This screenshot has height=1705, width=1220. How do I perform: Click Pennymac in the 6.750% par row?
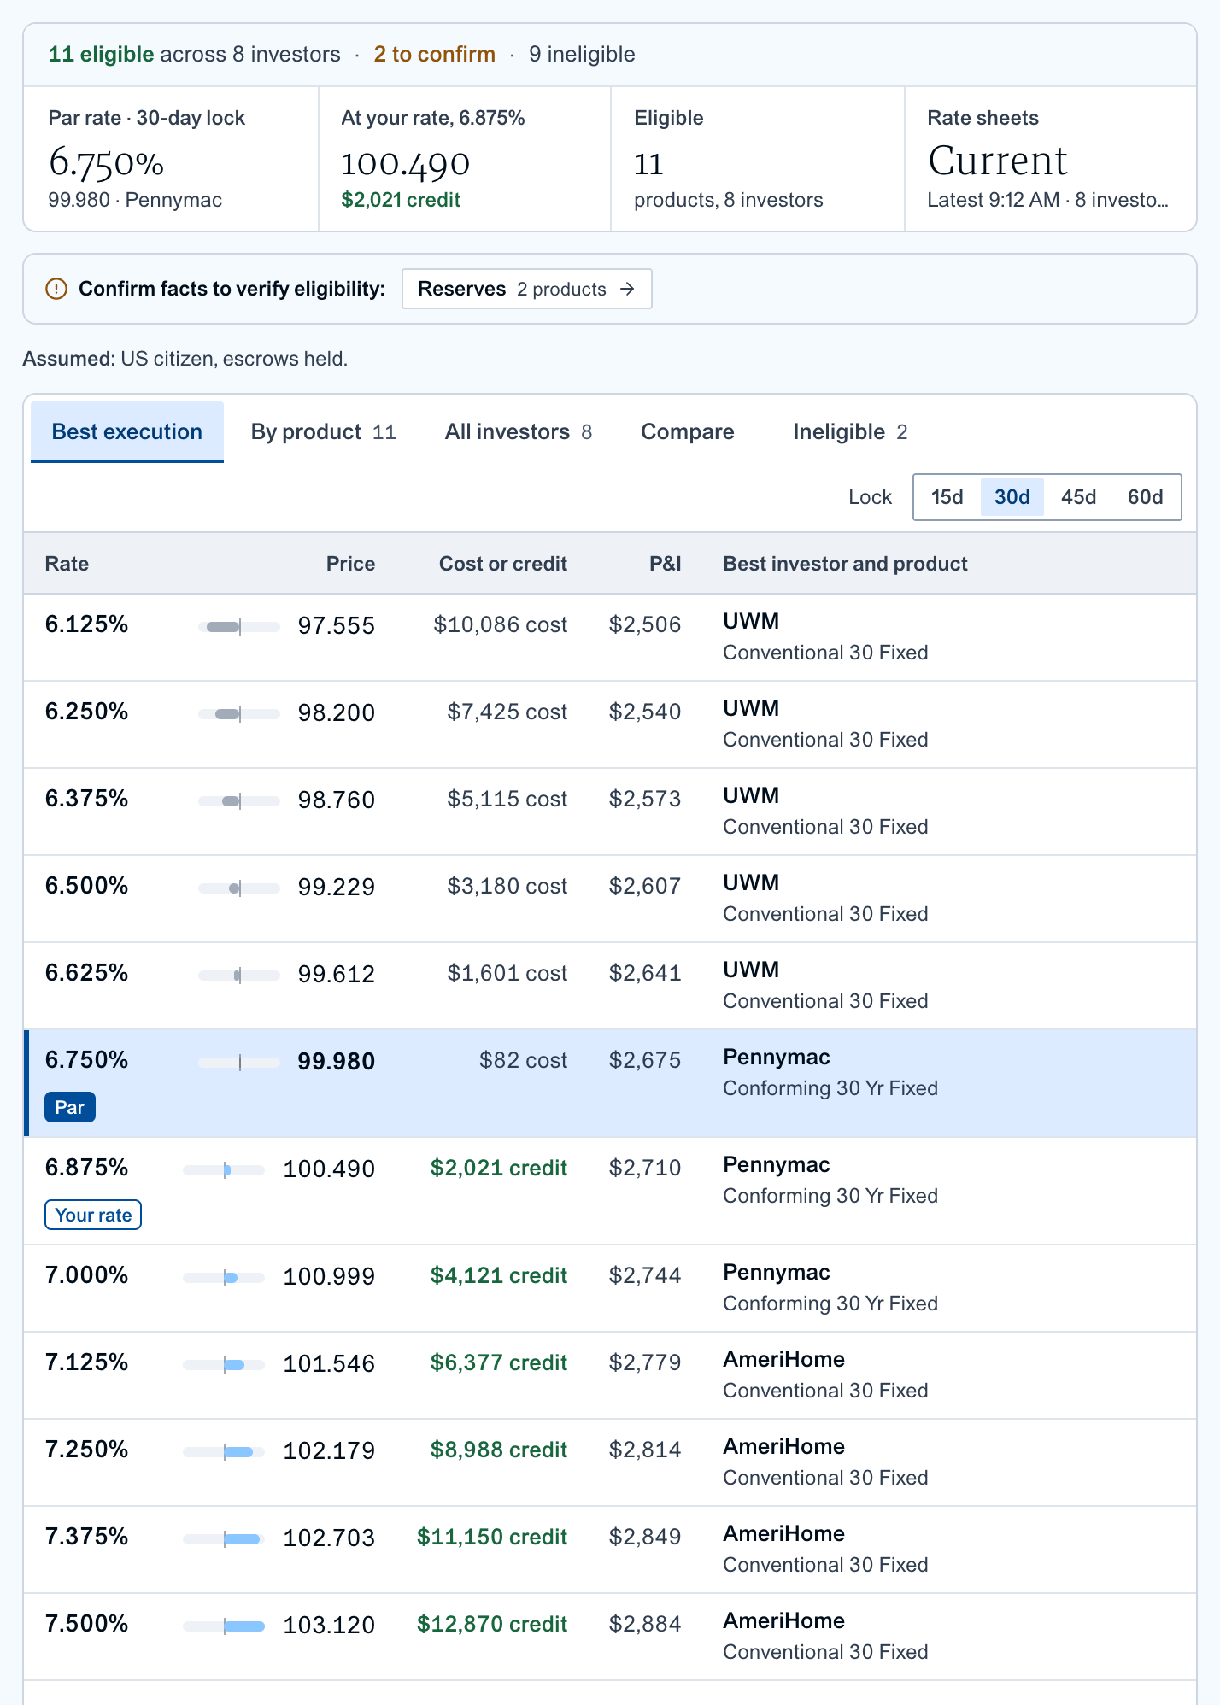(777, 1058)
